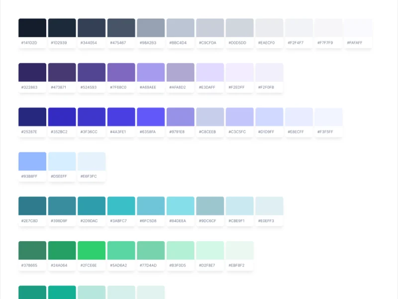This screenshot has height=299, width=398.
Task: Click the hex code #D5EEFF
Action: click(x=59, y=176)
